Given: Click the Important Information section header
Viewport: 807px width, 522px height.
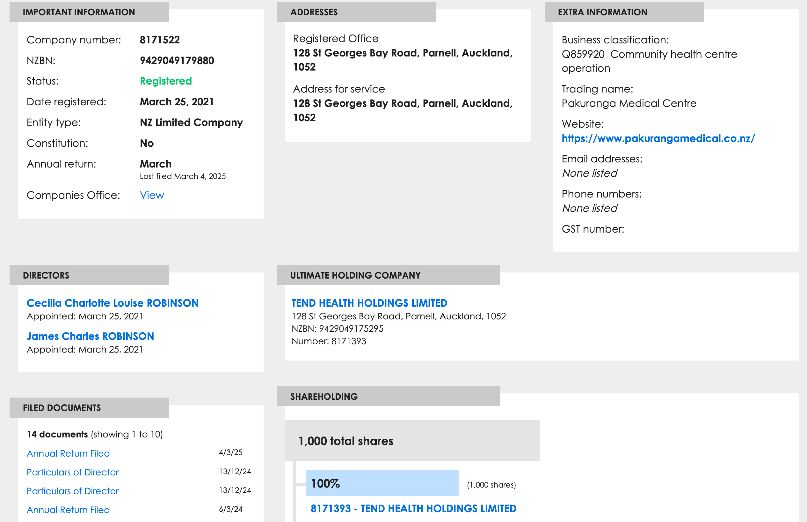Looking at the screenshot, I should point(89,12).
